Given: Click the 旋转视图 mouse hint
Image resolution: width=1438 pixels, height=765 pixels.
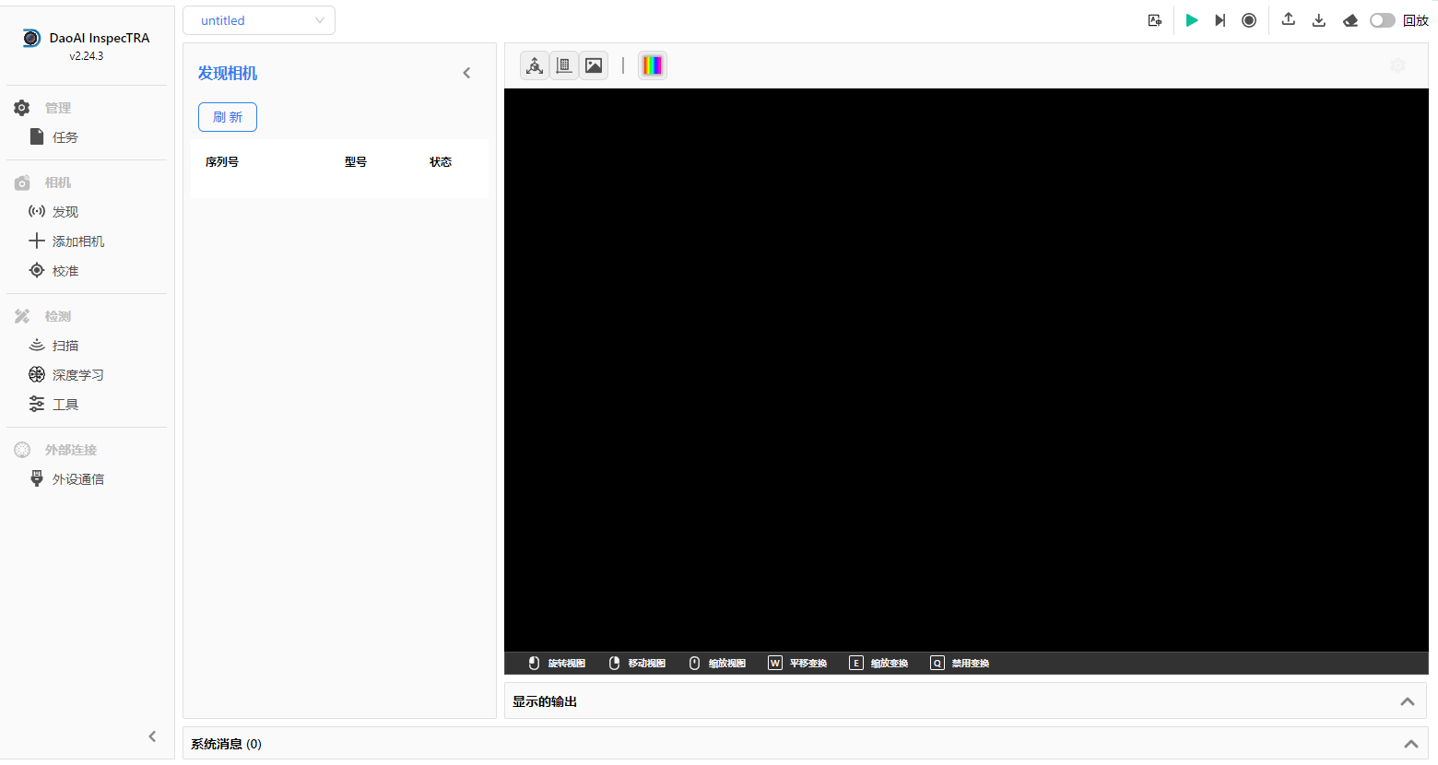Looking at the screenshot, I should coord(557,664).
